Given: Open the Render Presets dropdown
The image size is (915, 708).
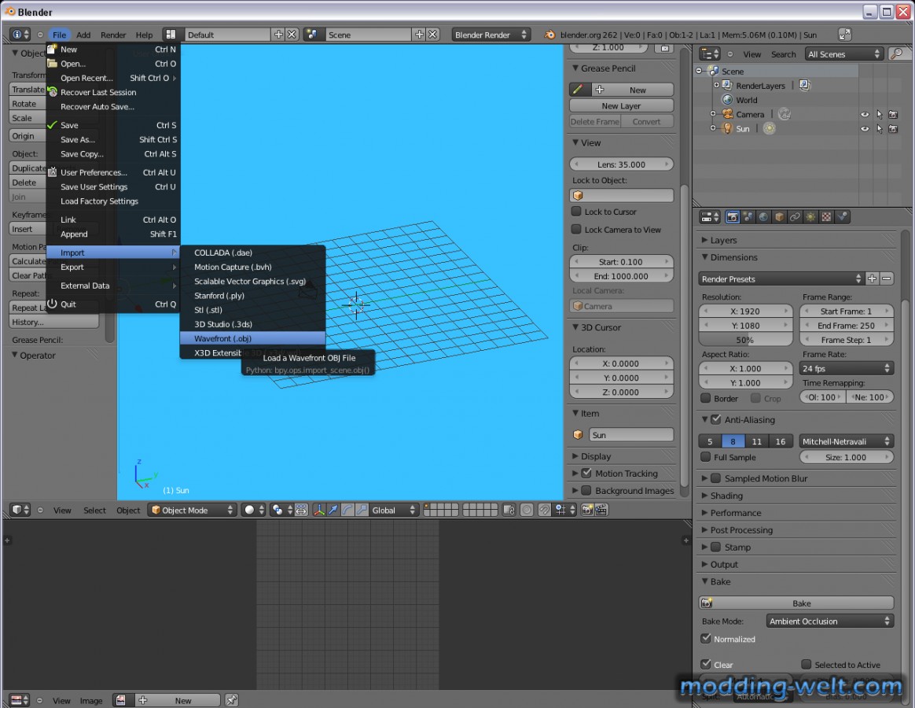Looking at the screenshot, I should [x=781, y=278].
